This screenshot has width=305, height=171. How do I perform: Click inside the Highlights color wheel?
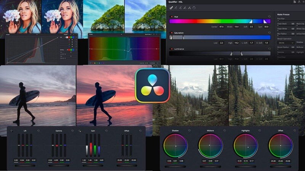[246, 146]
